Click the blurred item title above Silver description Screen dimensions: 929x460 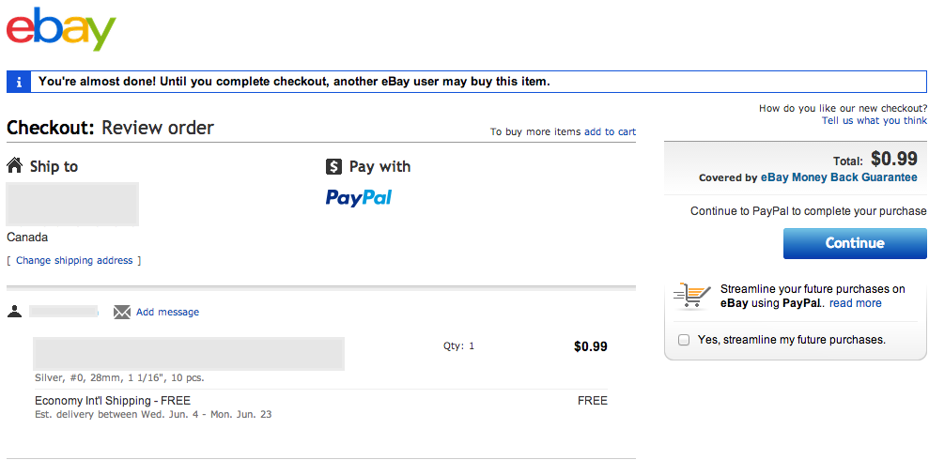click(x=188, y=354)
